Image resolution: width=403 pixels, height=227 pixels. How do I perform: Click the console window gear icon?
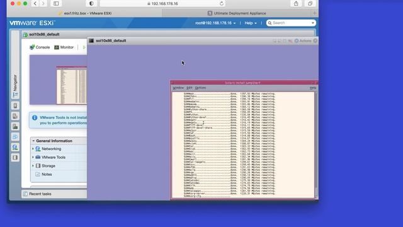click(297, 40)
